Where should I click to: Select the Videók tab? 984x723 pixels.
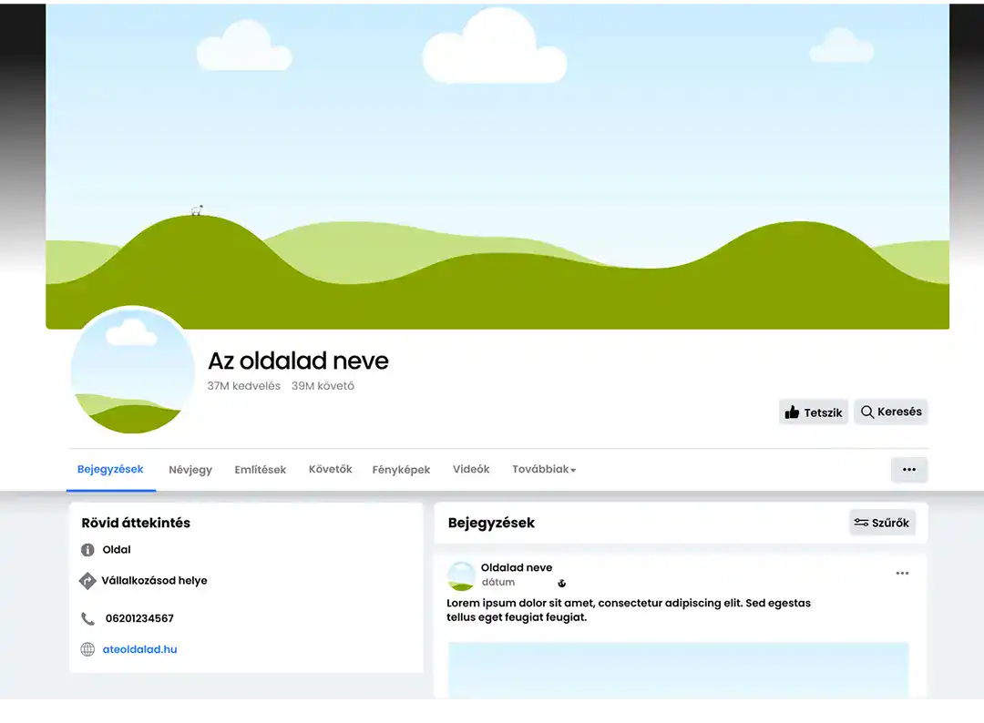pos(471,470)
